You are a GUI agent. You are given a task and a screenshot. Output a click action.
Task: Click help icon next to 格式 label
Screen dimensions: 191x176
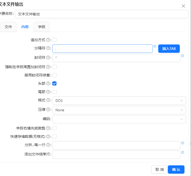[x=48, y=100]
